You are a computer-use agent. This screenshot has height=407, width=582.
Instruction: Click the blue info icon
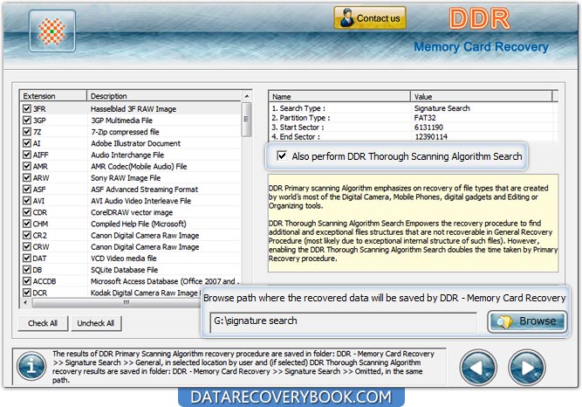[x=31, y=367]
